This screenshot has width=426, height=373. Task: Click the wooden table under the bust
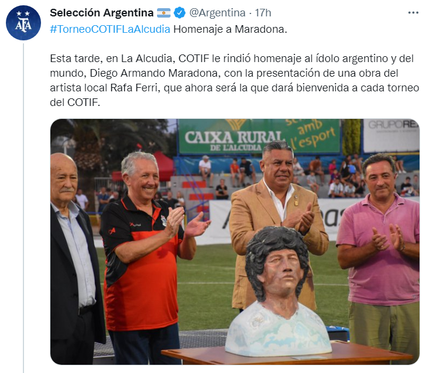(288, 354)
